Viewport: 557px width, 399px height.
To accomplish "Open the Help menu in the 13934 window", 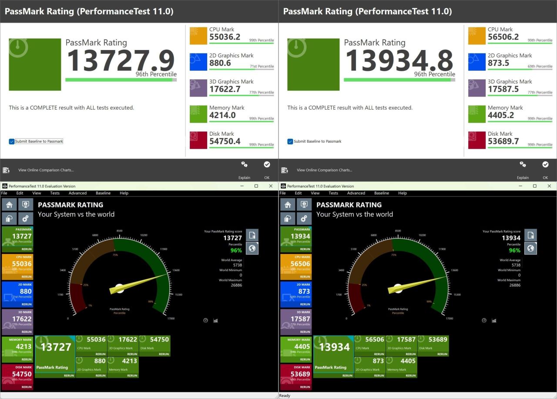I will (x=403, y=193).
